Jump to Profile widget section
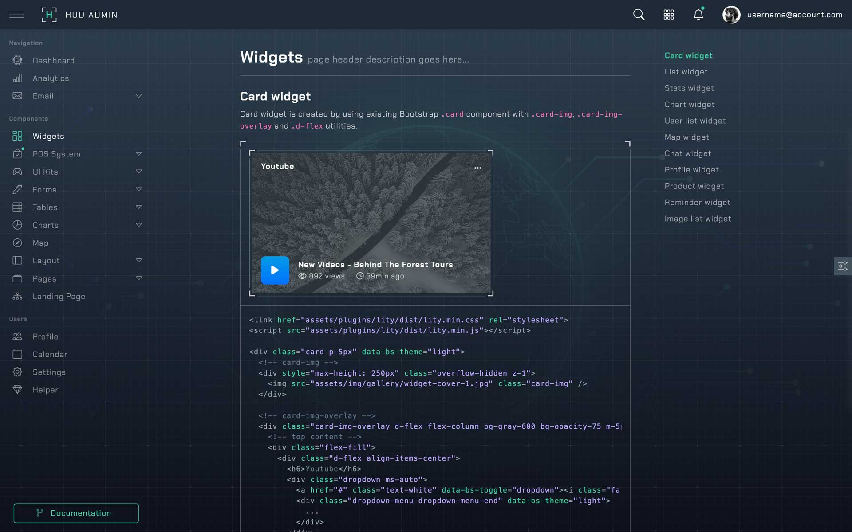Viewport: 852px width, 532px height. pyautogui.click(x=691, y=170)
